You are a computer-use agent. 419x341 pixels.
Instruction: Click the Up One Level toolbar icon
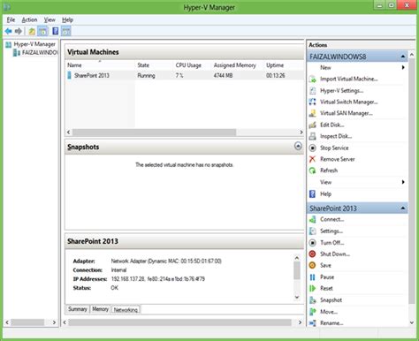click(32, 31)
